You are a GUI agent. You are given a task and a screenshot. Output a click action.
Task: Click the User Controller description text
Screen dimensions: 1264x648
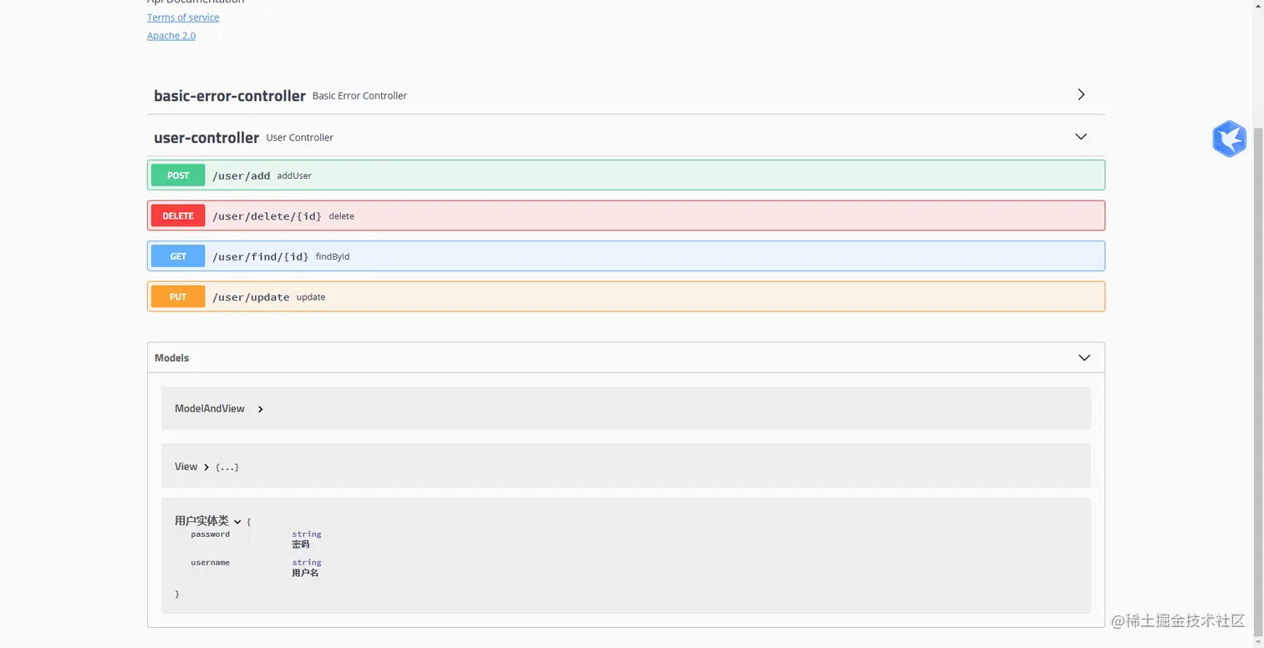pos(299,138)
